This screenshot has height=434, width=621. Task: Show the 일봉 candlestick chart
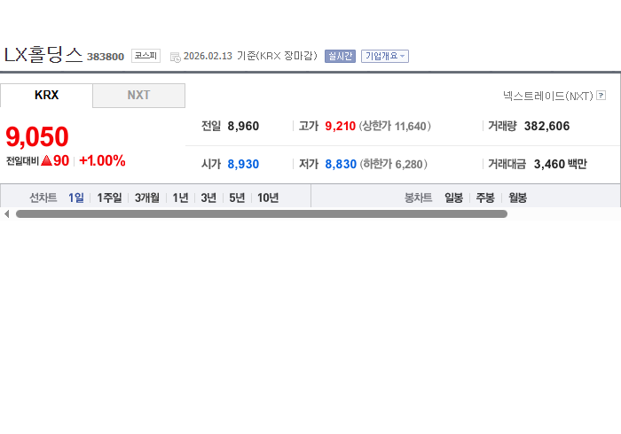click(x=453, y=198)
